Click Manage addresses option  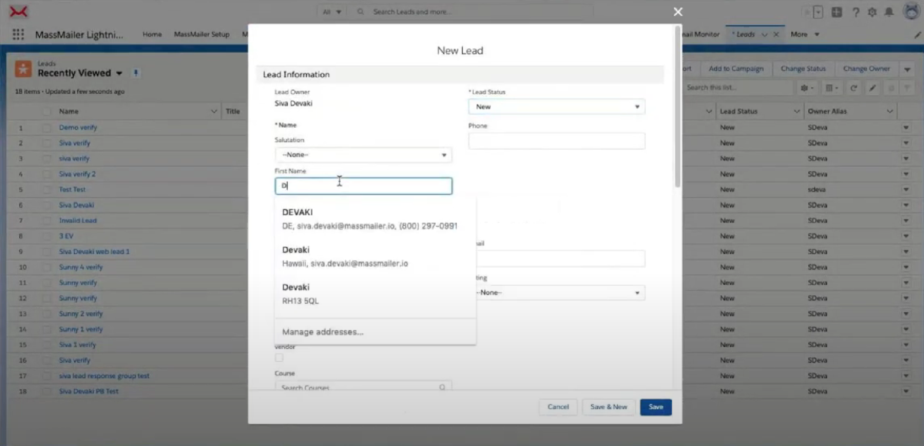pyautogui.click(x=323, y=332)
